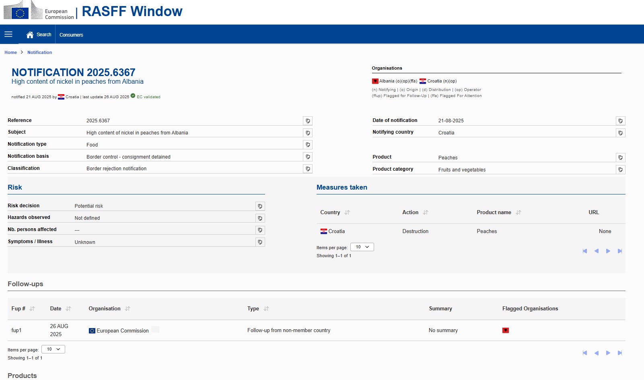This screenshot has width=644, height=380.
Task: Open the hamburger menu
Action: [x=8, y=35]
